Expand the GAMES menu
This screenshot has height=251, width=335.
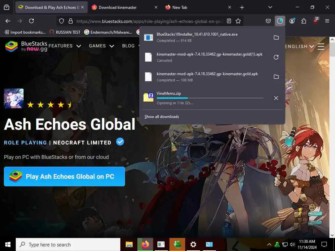[x=101, y=46]
